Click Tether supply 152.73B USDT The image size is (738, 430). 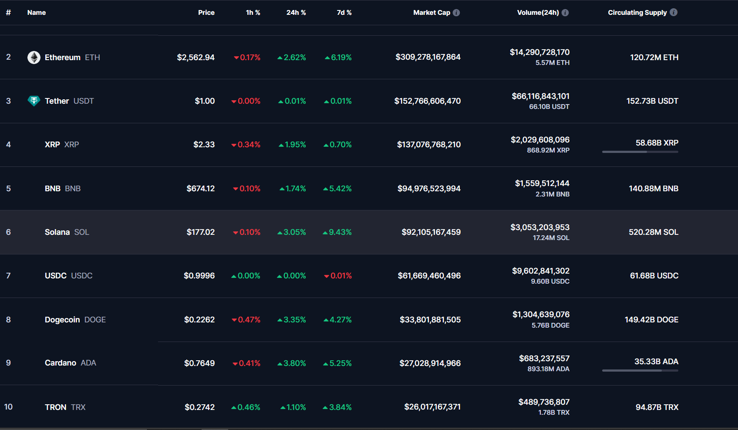tap(652, 101)
